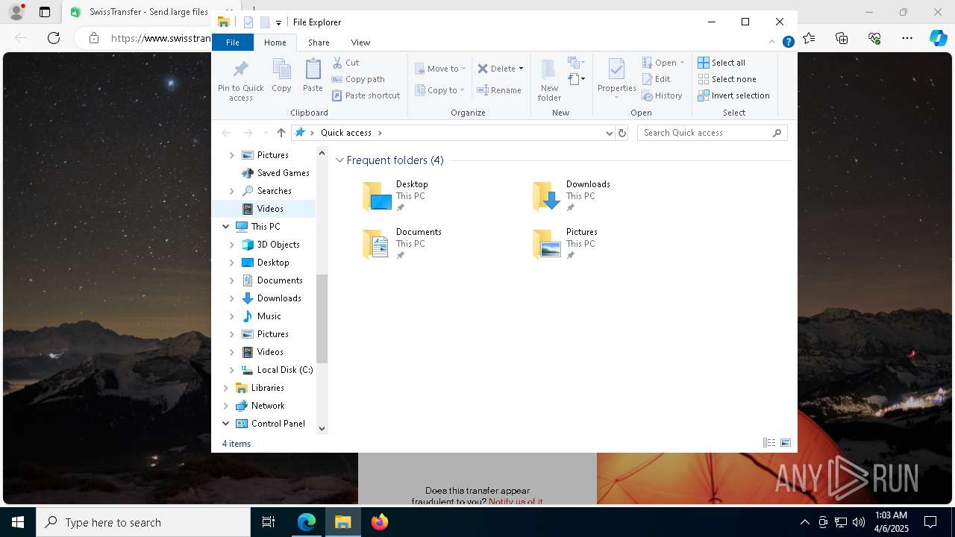Click Rename in Organize group
955x537 pixels.
click(x=499, y=90)
